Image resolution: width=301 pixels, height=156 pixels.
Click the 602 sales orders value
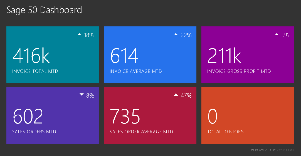(x=28, y=116)
